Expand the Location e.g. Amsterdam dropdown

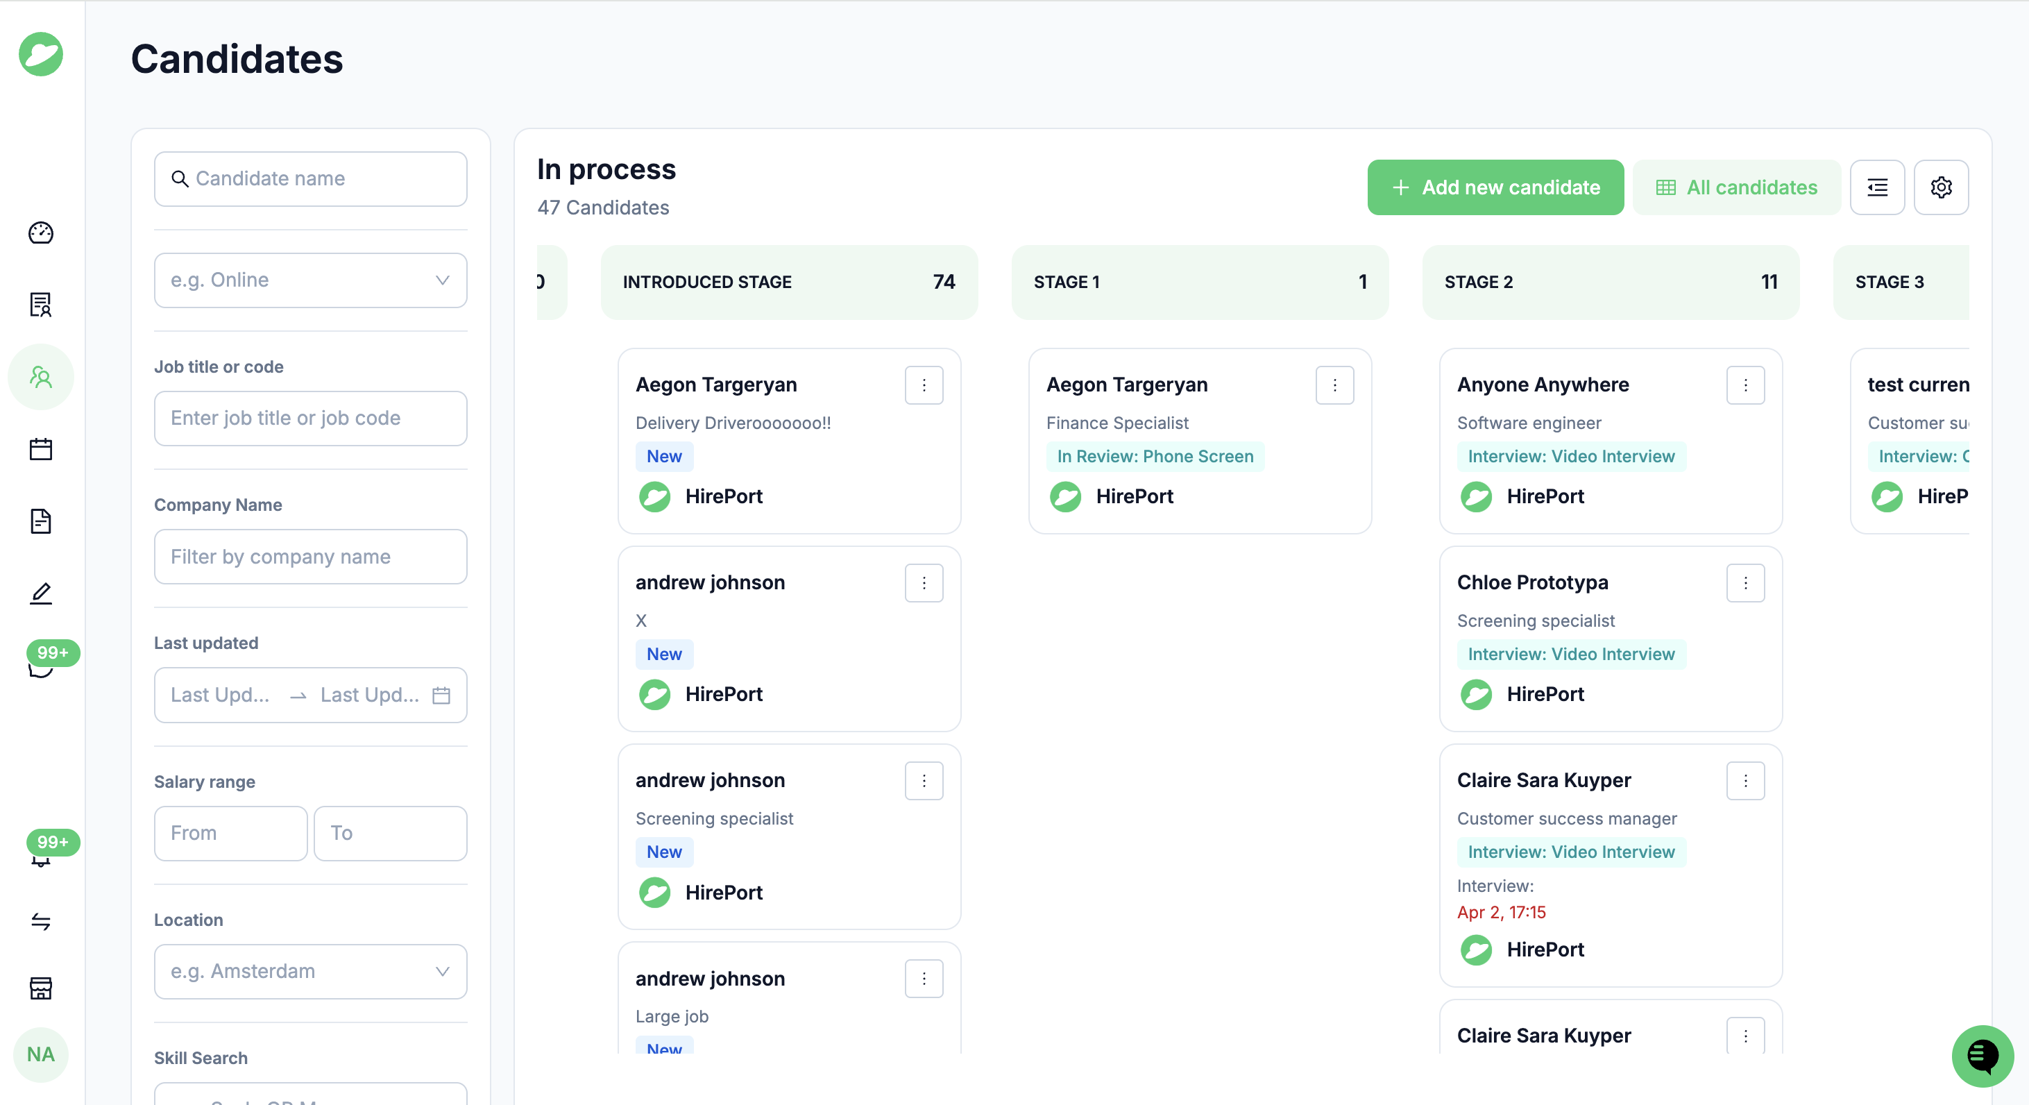(x=310, y=972)
